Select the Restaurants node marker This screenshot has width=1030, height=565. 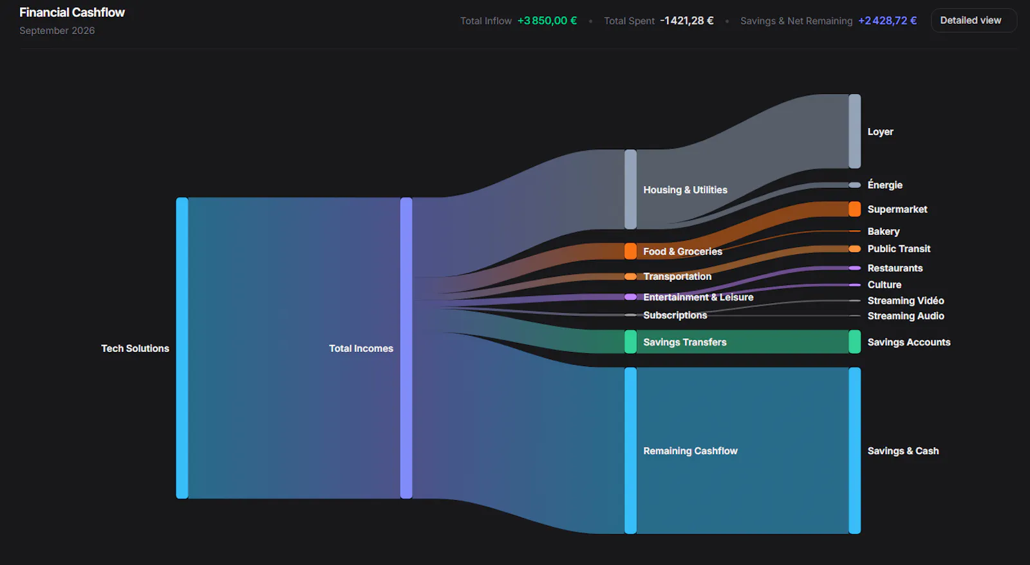[854, 268]
